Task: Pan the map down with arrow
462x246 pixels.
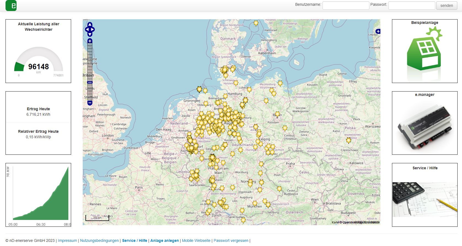Action: click(90, 34)
